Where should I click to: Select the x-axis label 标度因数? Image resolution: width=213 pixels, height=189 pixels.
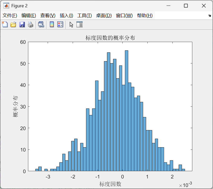[x=110, y=184]
